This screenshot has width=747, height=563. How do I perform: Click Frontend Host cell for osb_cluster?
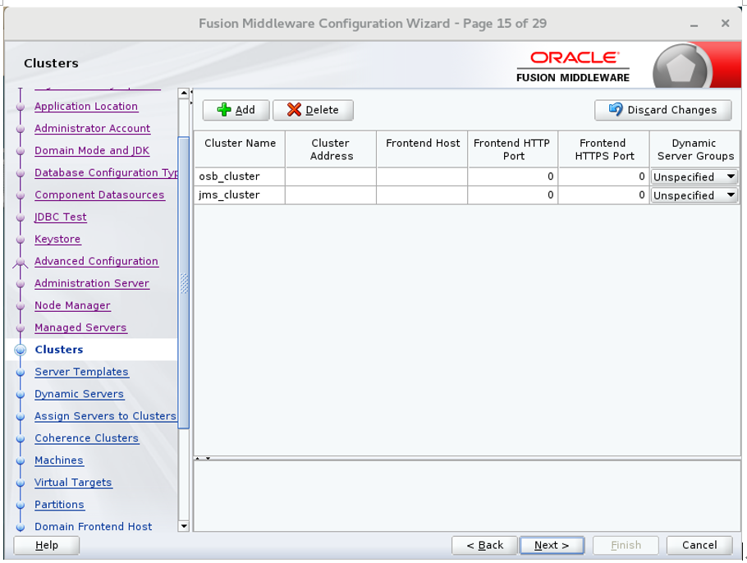click(x=422, y=176)
